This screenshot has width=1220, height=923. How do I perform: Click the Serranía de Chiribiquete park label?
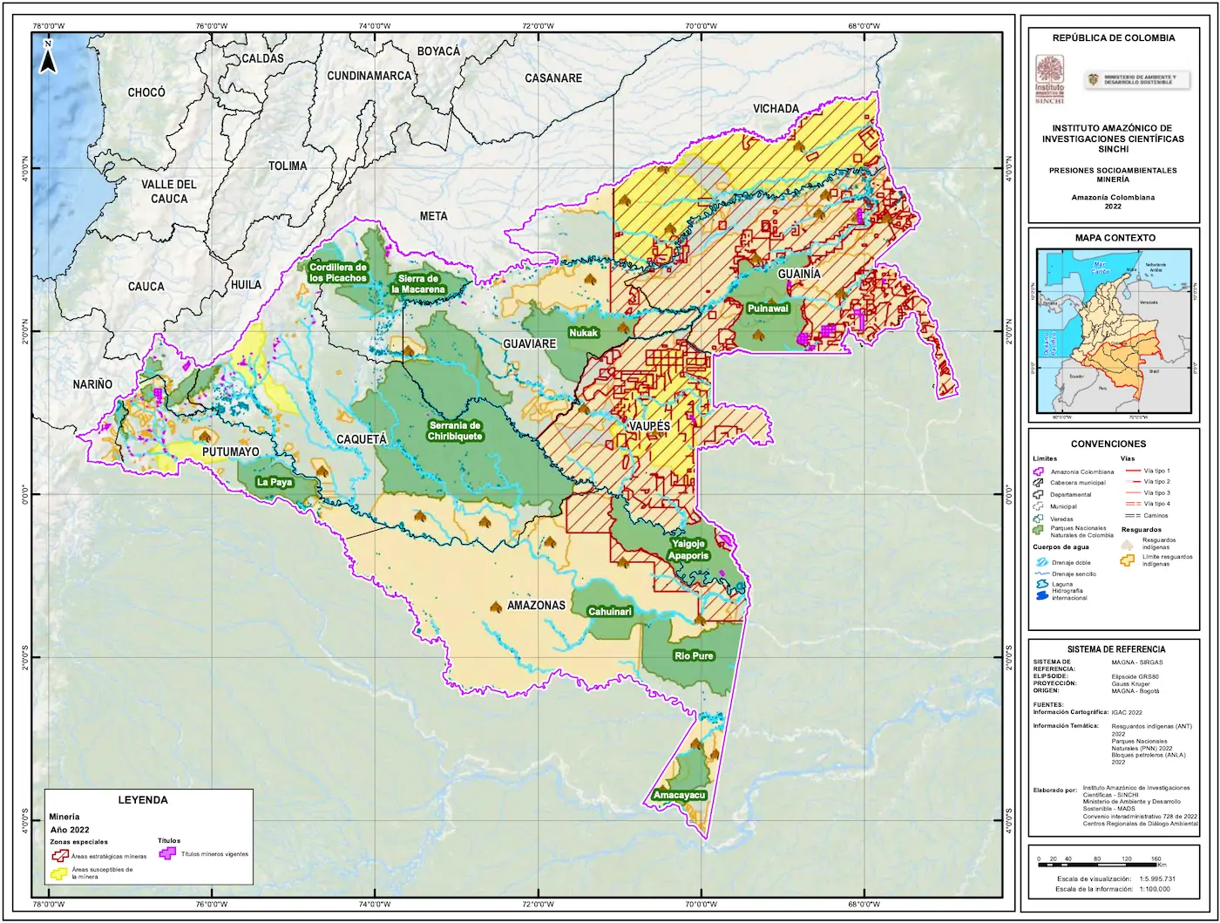pos(455,431)
